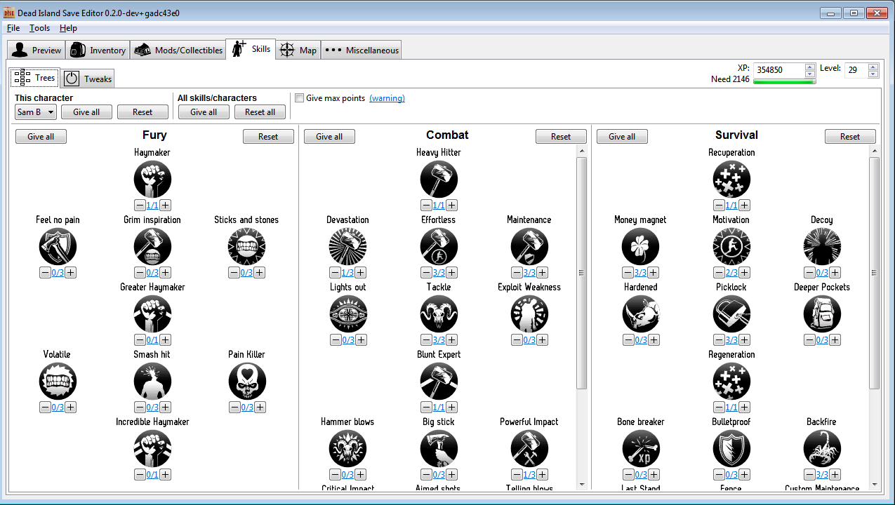Click the Picklock skill icon

point(731,314)
